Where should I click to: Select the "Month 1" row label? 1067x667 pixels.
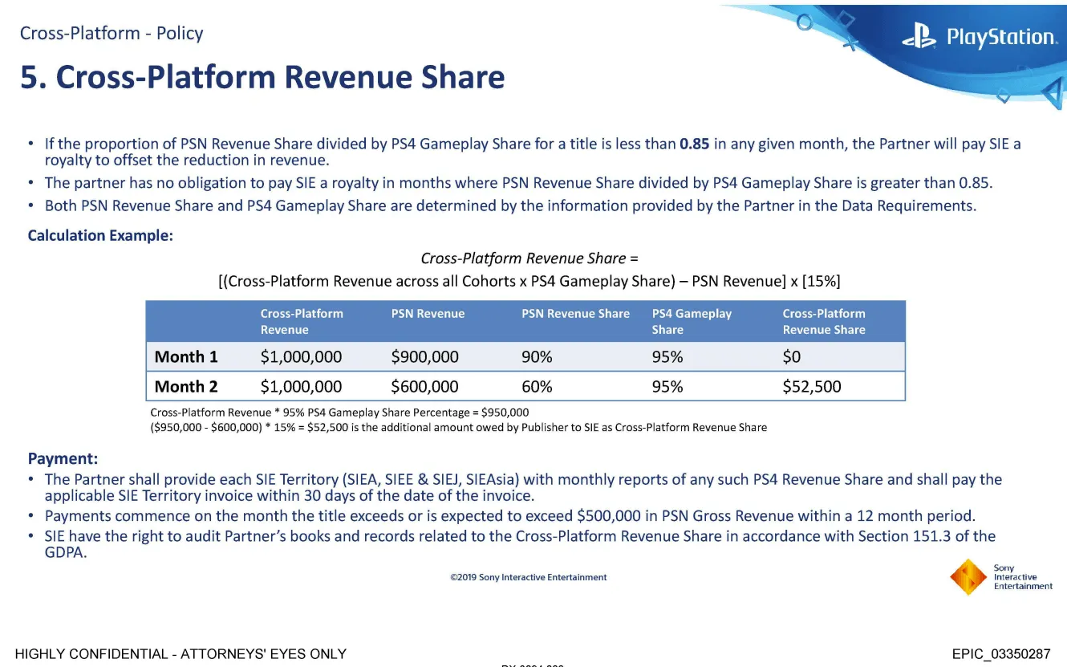click(x=186, y=357)
